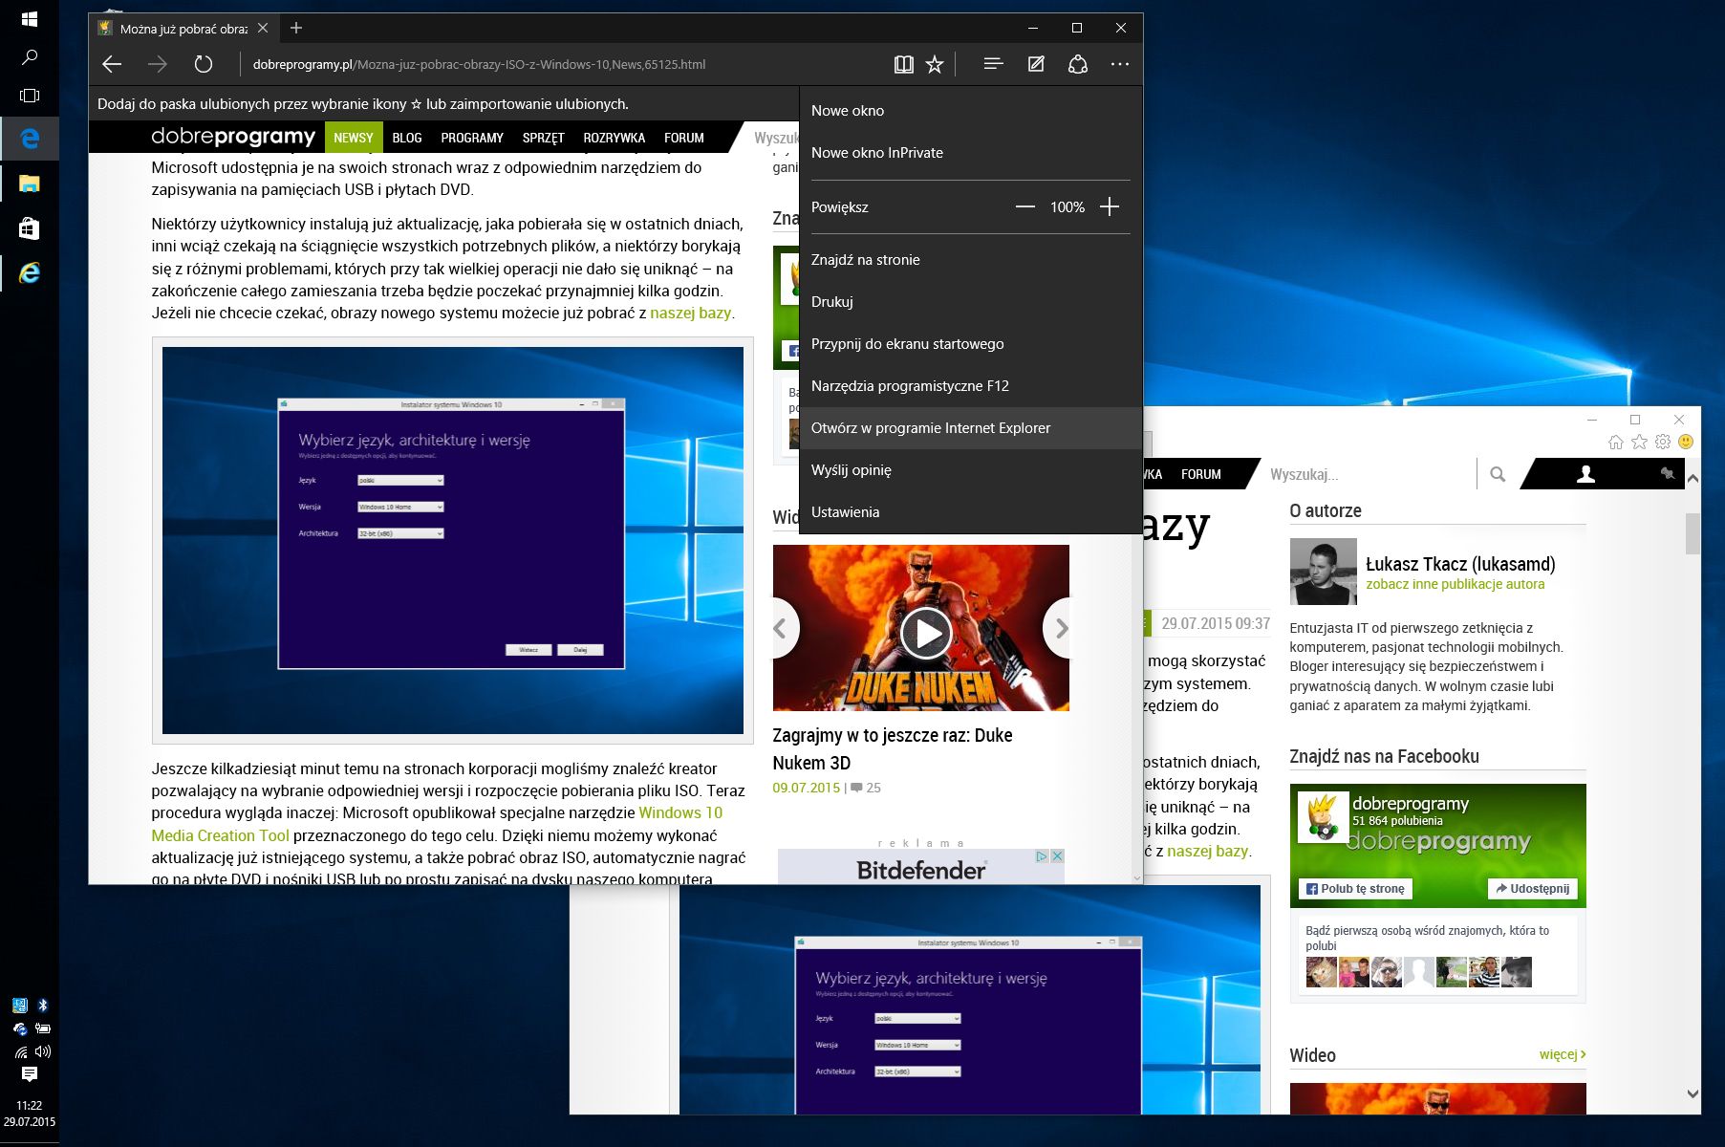Open the Hub panel icon
This screenshot has height=1147, width=1725.
(x=993, y=64)
